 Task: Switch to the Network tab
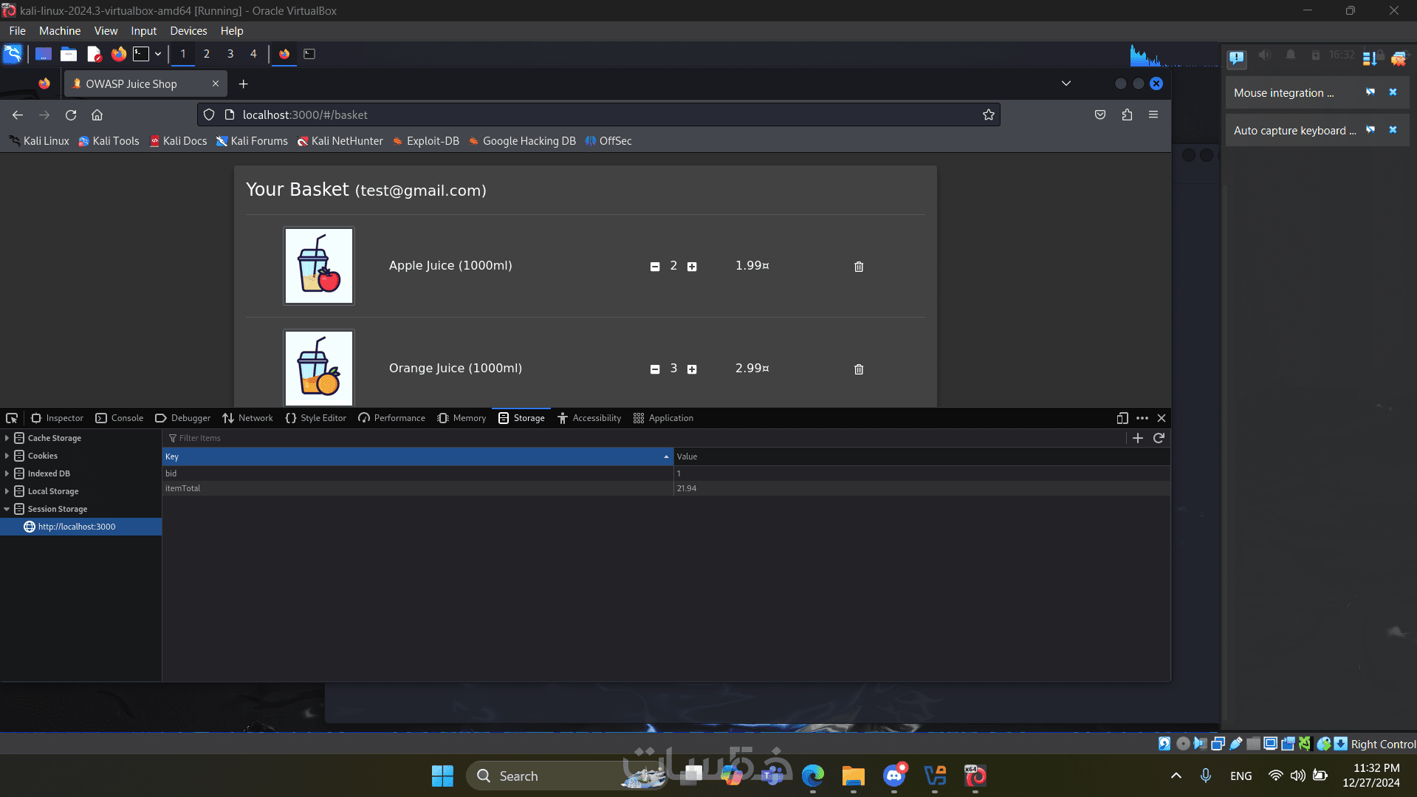pos(247,418)
